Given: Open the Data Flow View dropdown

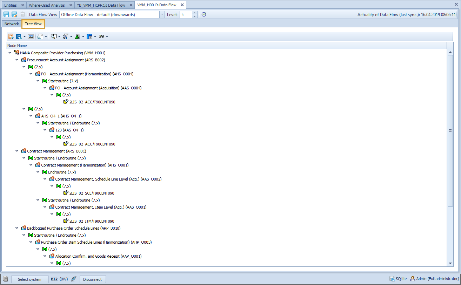Looking at the screenshot, I should point(162,15).
